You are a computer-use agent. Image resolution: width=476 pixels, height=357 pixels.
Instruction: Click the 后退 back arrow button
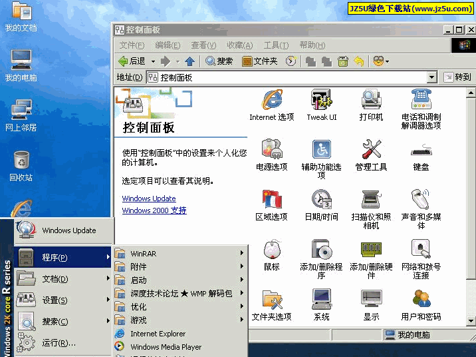(132, 61)
